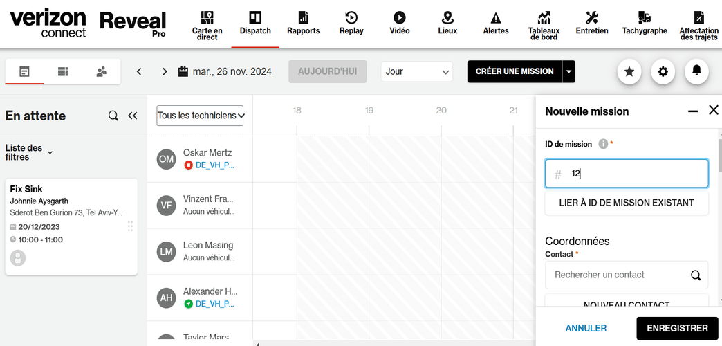Click search icon in En attente panel

[113, 116]
